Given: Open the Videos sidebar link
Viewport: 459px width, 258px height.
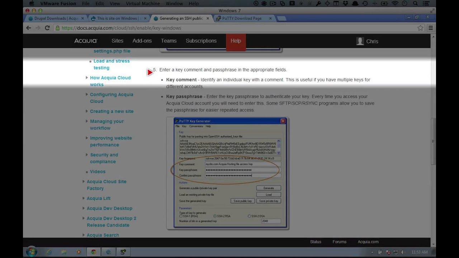Looking at the screenshot, I should [98, 172].
